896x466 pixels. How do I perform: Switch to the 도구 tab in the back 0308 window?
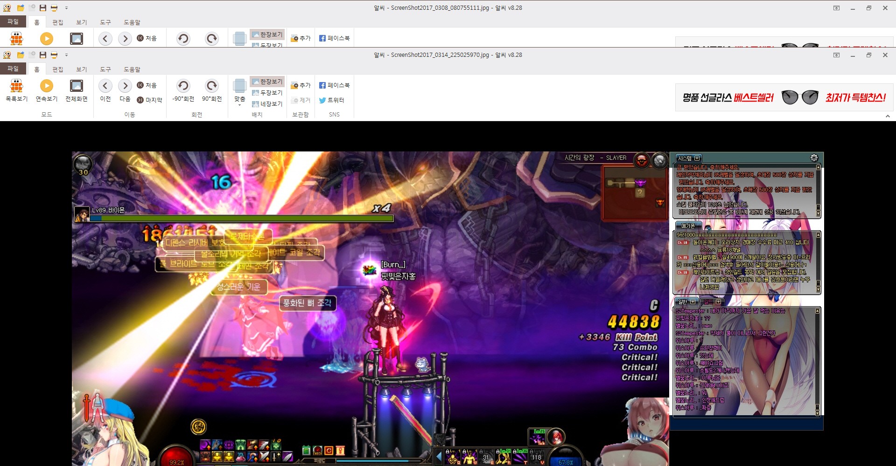105,22
